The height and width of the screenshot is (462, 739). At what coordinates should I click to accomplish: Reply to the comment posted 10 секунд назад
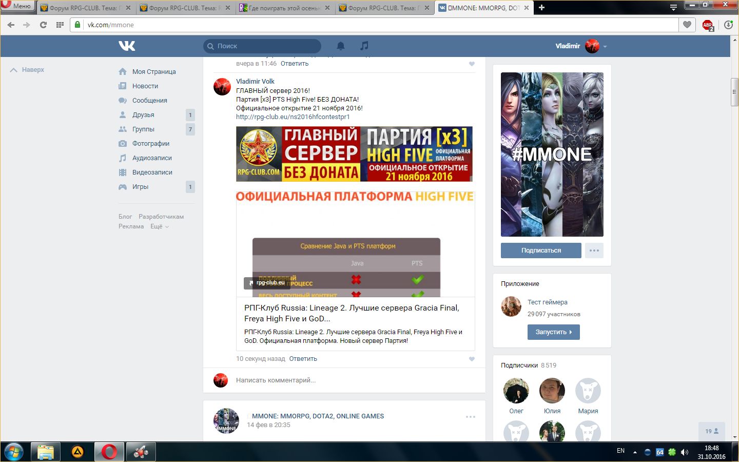[x=303, y=359]
